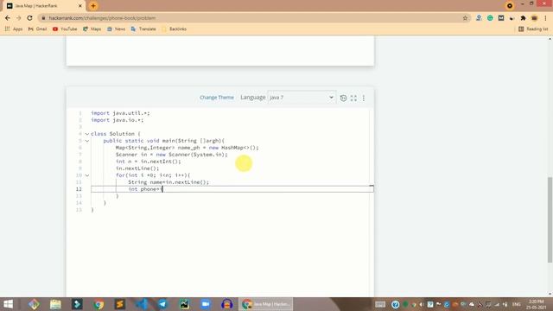Click the green Grammarly extension icon
Viewport: 553px width, 311px height.
click(490, 18)
